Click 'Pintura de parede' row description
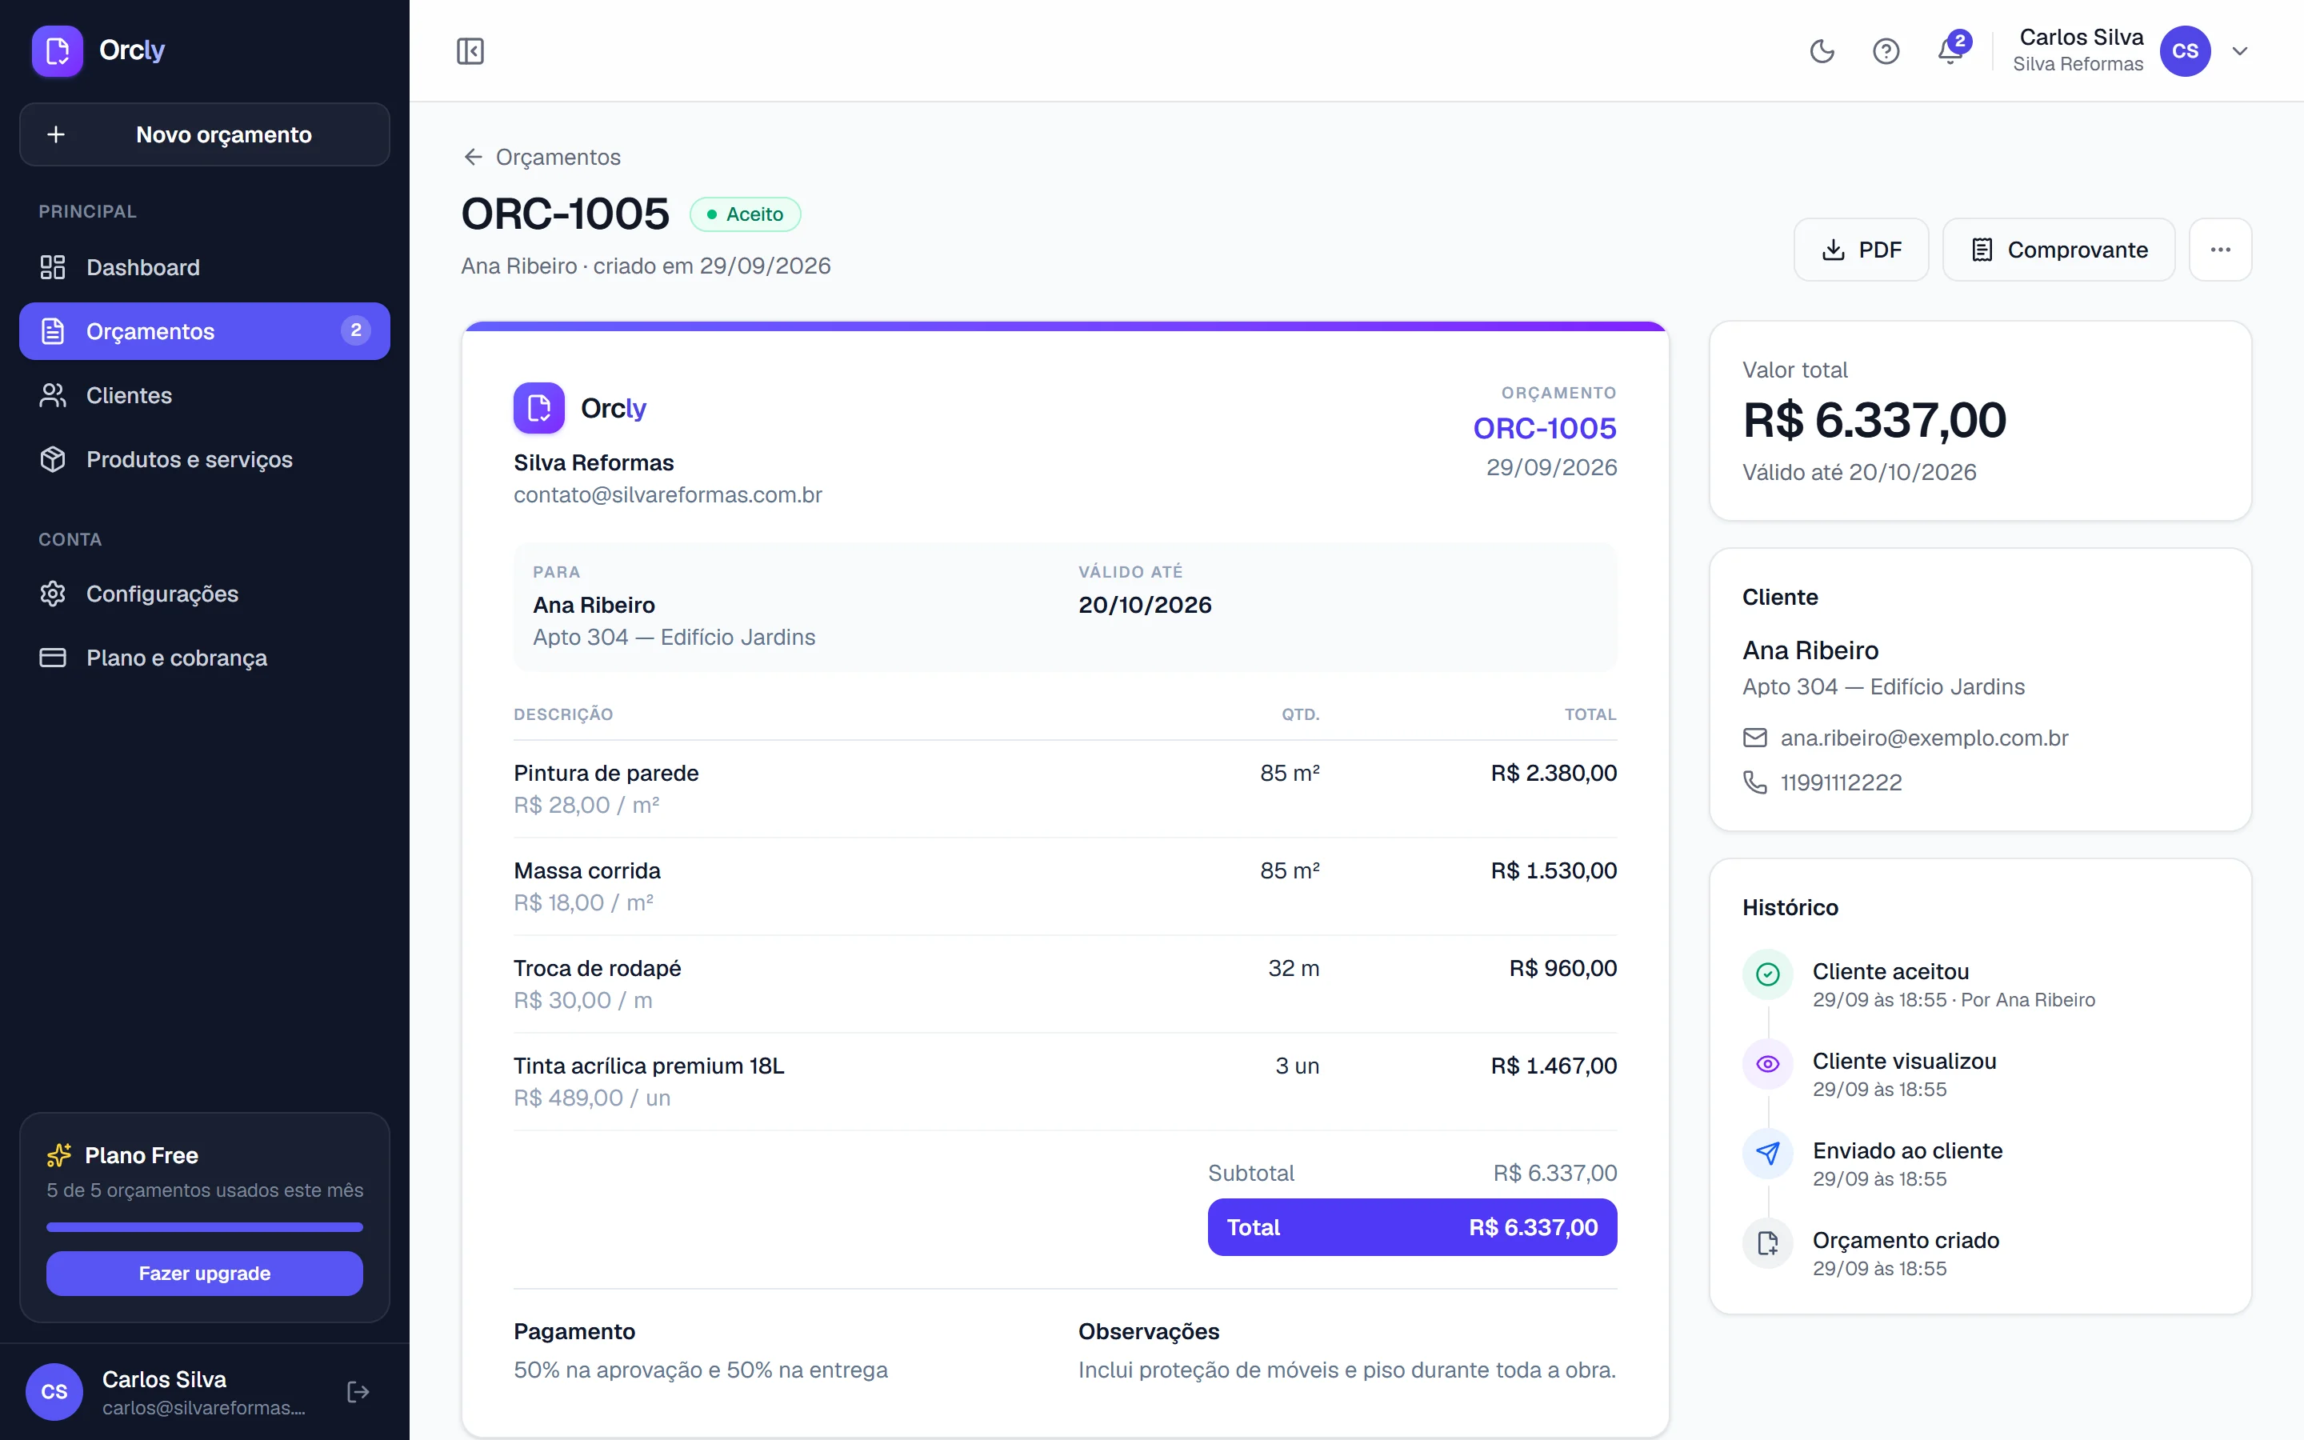This screenshot has width=2304, height=1440. pyautogui.click(x=606, y=774)
